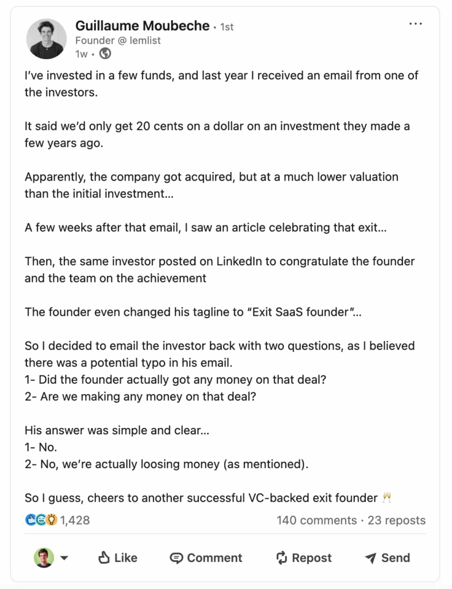Expand the dropdown arrow beside your avatar
Image resolution: width=452 pixels, height=589 pixels.
[x=64, y=557]
